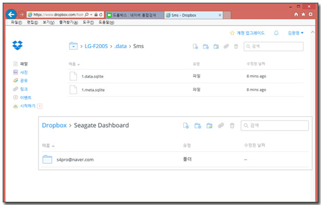Click the new folder icon in Sms toolbar
Image resolution: width=321 pixels, height=205 pixels.
206,47
